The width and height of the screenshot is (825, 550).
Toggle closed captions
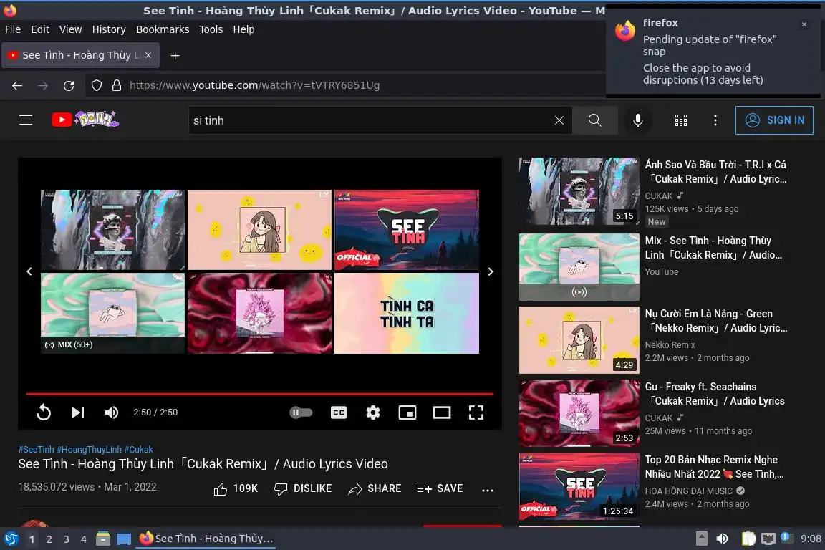tap(339, 412)
